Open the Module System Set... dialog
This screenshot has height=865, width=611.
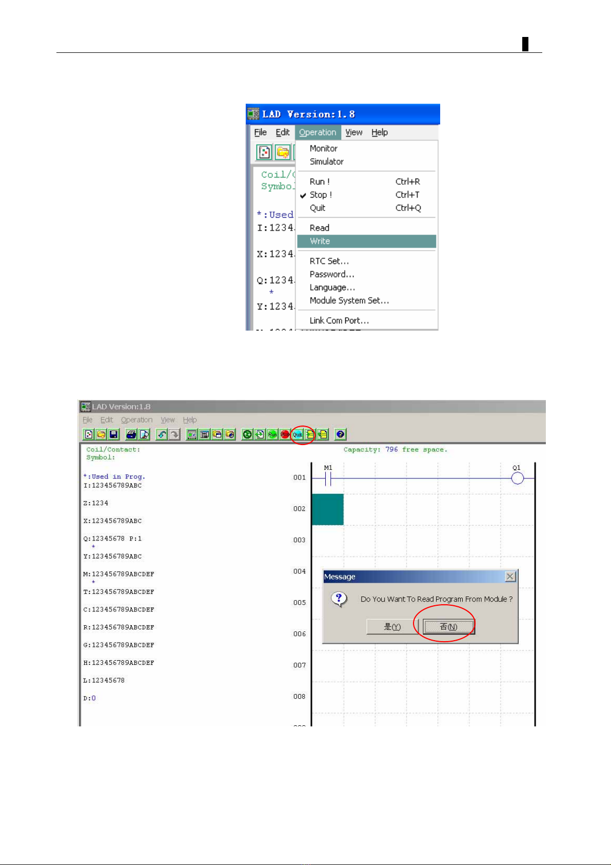pos(349,301)
